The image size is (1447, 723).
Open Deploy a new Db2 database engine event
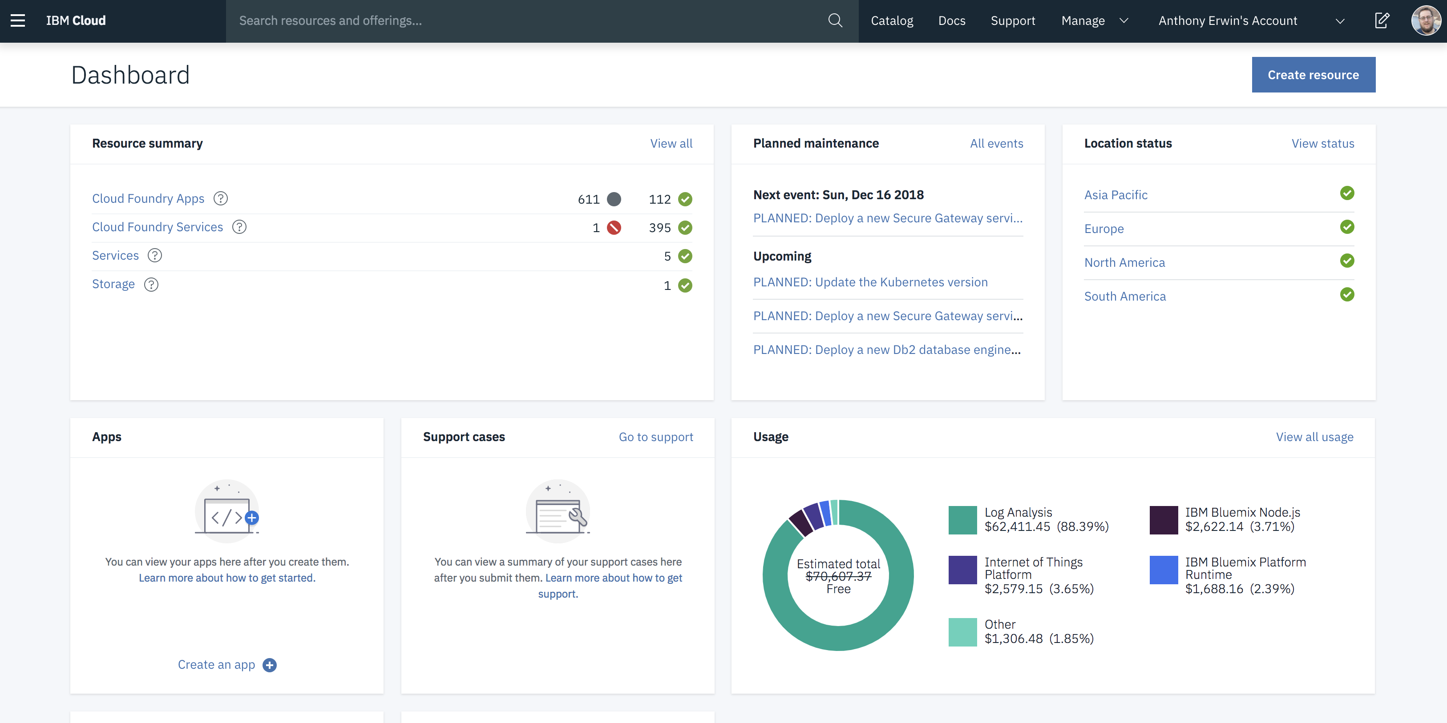click(887, 349)
